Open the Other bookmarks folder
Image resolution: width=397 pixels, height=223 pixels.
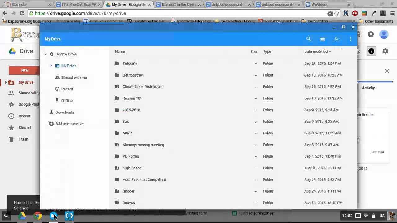(376, 21)
